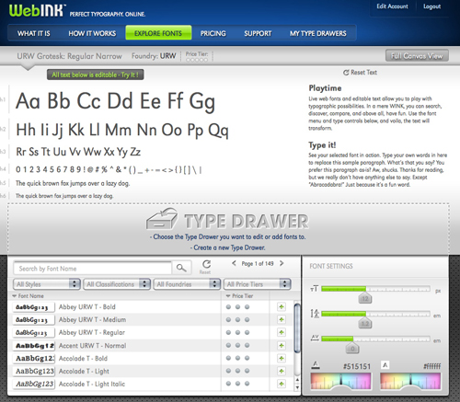Click 'All text below is editable' badge
Viewport: 460px width, 402px height.
click(96, 75)
